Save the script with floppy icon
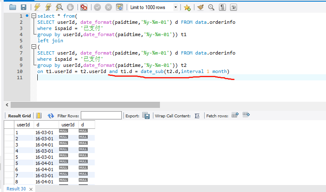Image resolution: width=326 pixels, height=192 pixels. click(23, 7)
